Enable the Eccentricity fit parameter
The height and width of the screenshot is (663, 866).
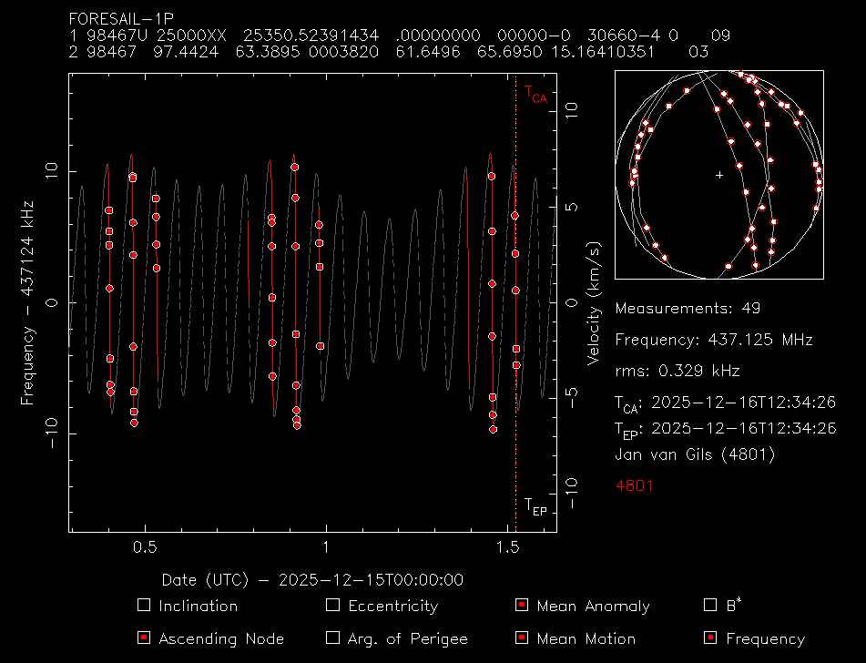tap(332, 606)
